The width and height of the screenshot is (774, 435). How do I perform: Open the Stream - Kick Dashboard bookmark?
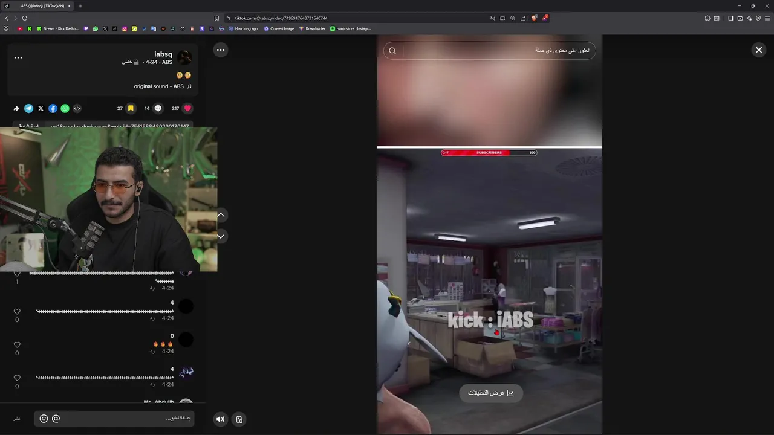pos(57,28)
